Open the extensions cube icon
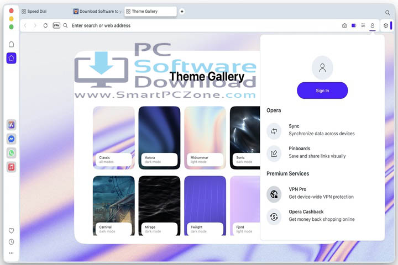Viewport: 398px width, 265px height. click(x=386, y=25)
